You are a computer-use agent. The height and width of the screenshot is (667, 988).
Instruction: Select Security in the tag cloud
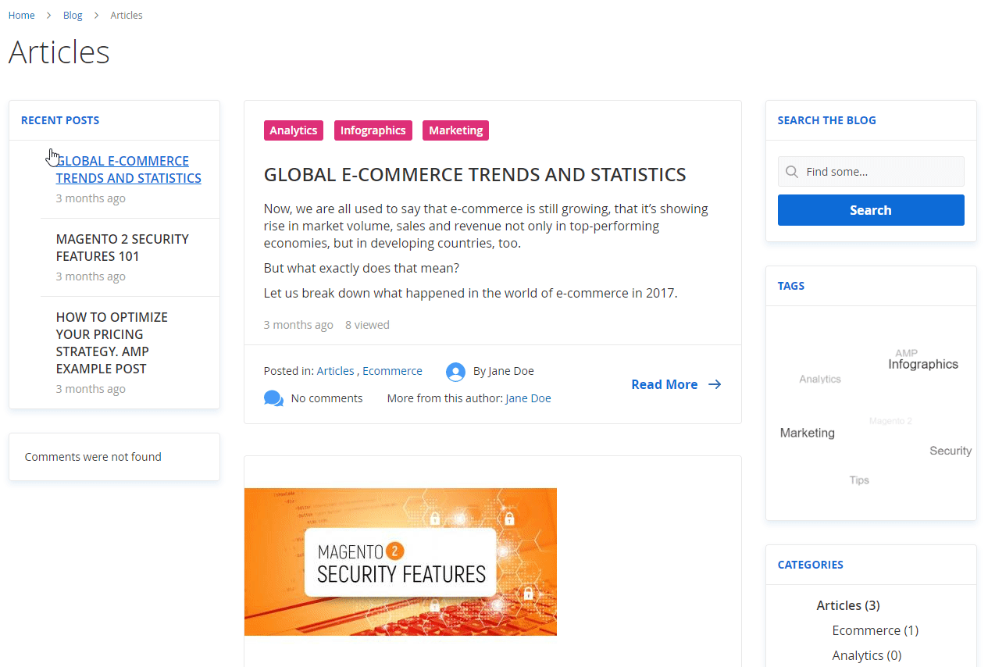[x=951, y=451]
